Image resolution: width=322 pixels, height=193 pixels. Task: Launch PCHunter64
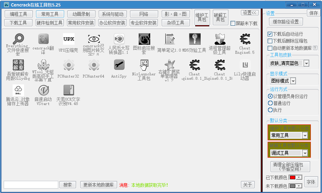(x=94, y=65)
